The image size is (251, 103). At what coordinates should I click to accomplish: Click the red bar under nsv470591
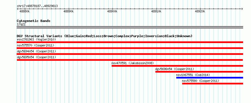[177, 66]
